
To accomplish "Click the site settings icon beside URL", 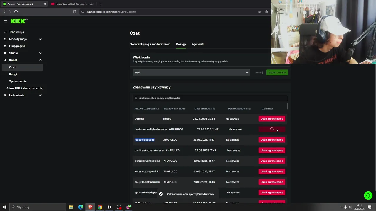I will tap(82, 12).
